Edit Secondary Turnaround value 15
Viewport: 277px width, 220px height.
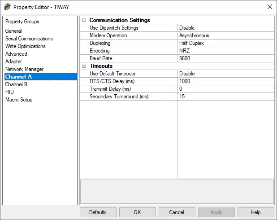[x=225, y=96]
